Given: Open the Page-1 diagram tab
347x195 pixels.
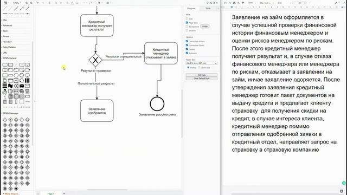Looking at the screenshot, I should coord(50,193).
